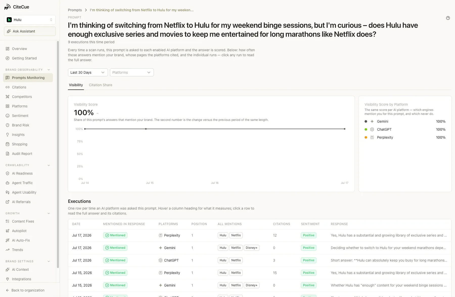Click the Prompts breadcrumb link

click(x=75, y=10)
